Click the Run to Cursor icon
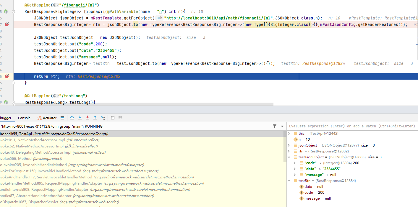This screenshot has width=418, height=207. 103,118
